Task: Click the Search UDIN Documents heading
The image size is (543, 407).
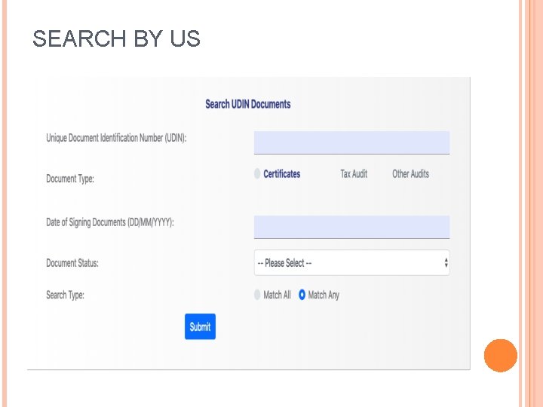Action: click(x=248, y=104)
